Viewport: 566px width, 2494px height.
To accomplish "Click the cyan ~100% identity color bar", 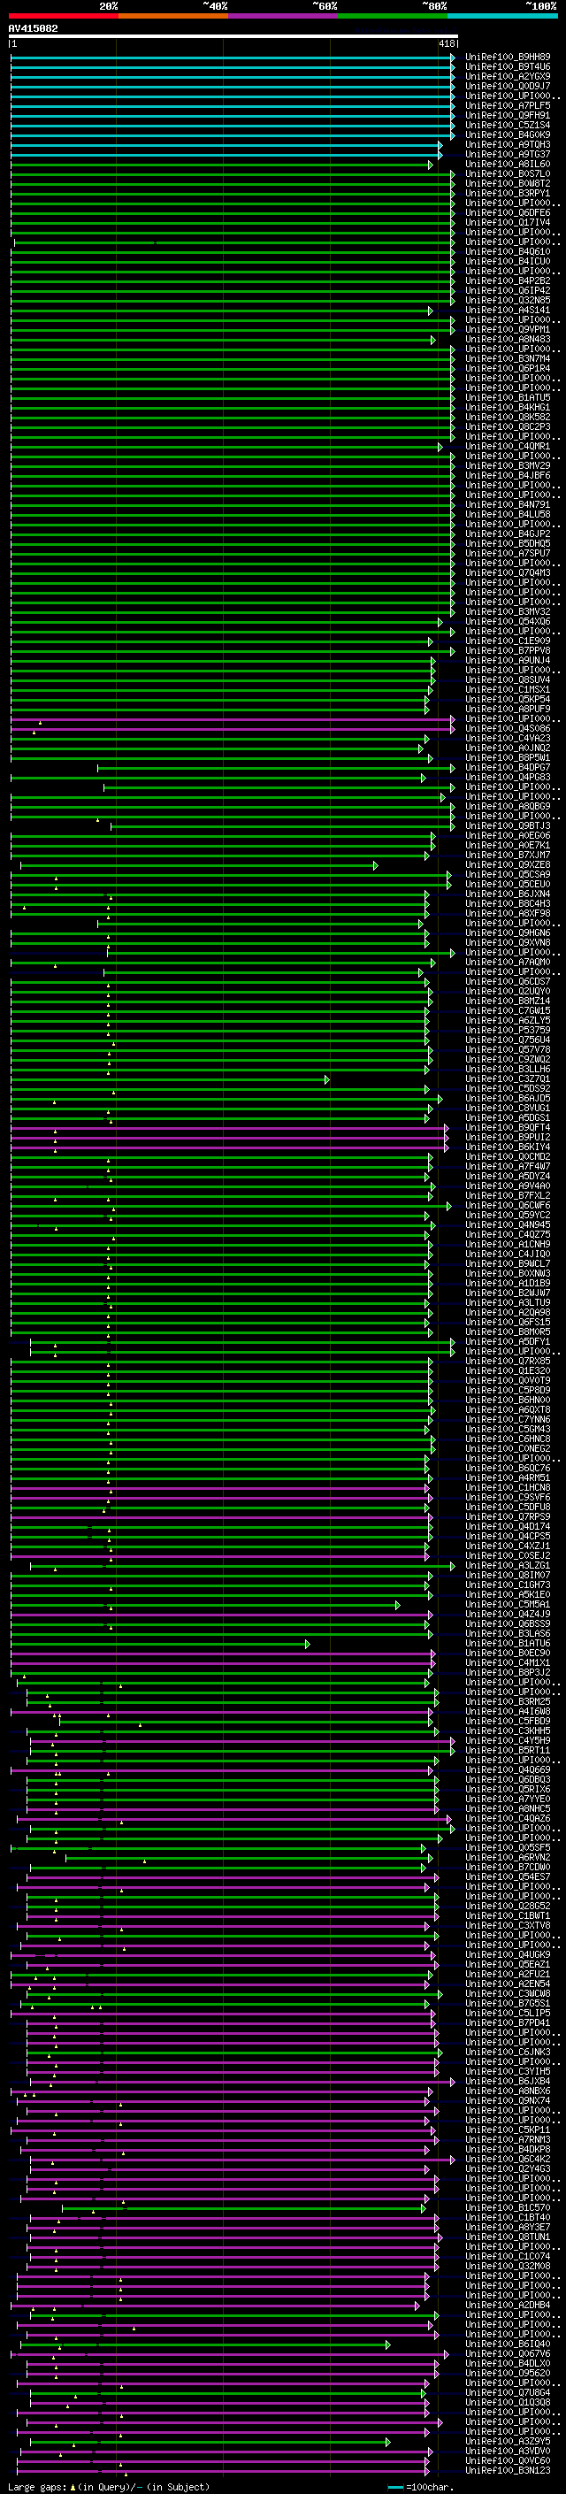I will 503,16.
